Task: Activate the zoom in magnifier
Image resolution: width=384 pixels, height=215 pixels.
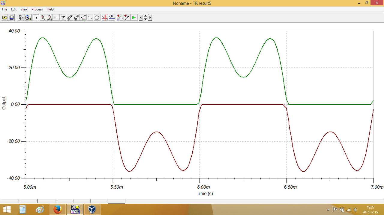Action: click(x=43, y=18)
